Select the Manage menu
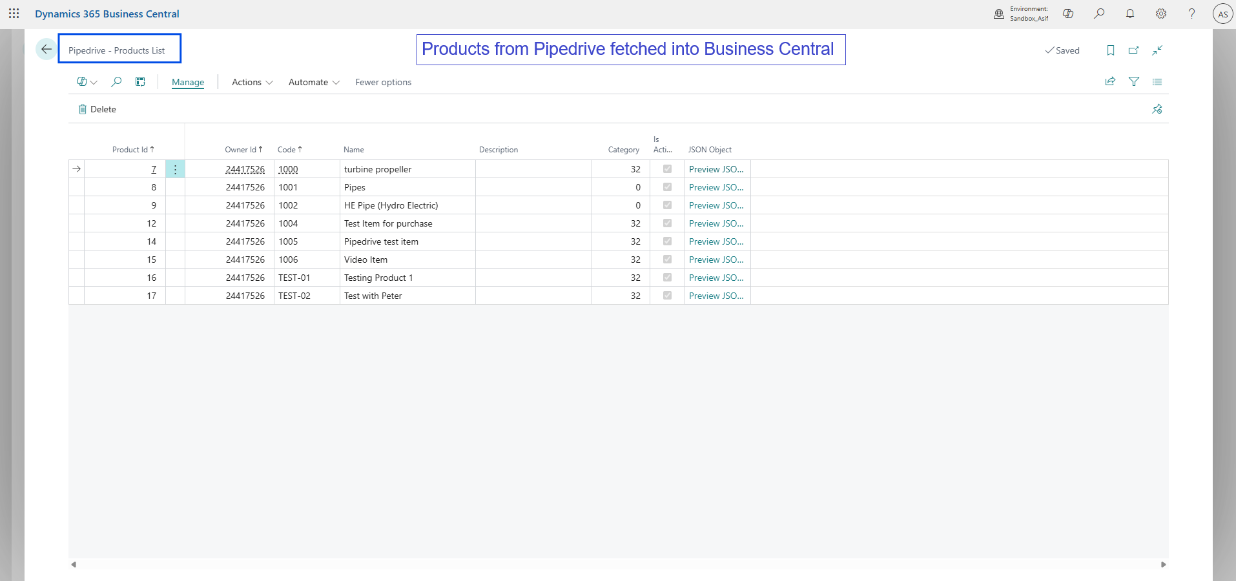1236x581 pixels. tap(187, 82)
